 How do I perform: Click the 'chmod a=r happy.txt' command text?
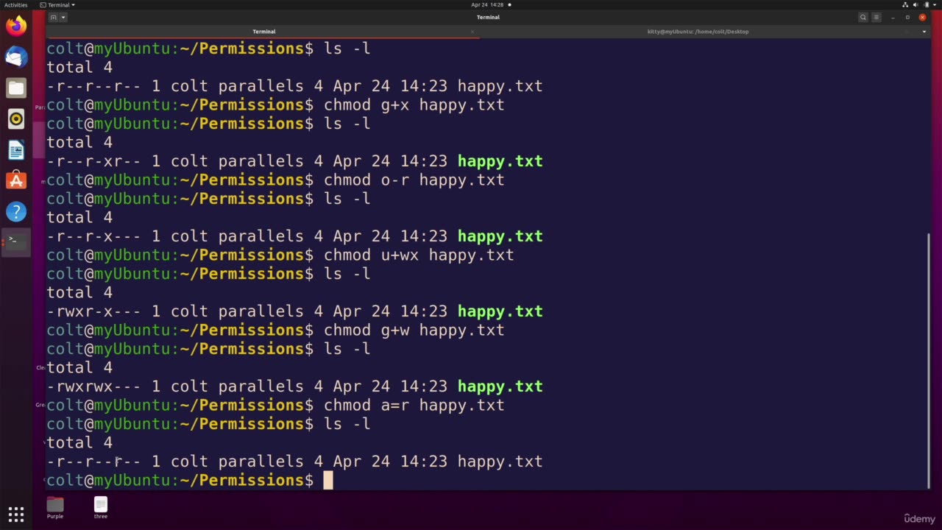click(414, 405)
